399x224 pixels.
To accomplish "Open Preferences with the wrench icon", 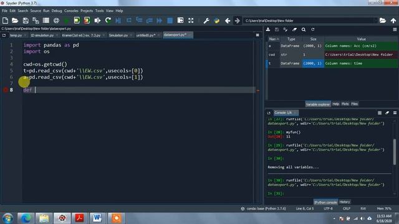I will click(206, 21).
